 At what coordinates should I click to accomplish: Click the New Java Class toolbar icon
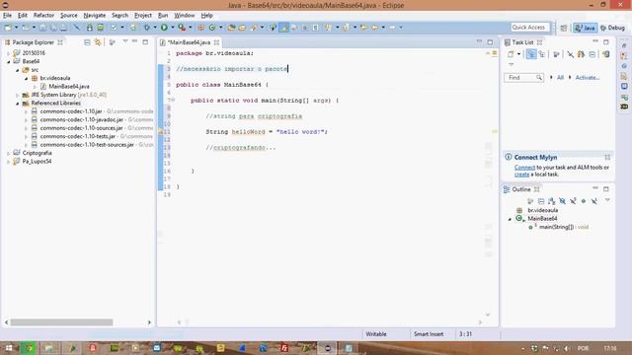[x=212, y=28]
